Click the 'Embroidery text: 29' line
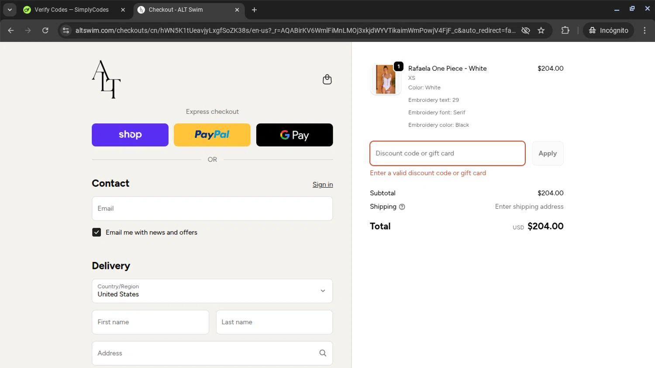 tap(433, 100)
